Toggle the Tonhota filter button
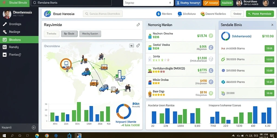 click(51, 34)
